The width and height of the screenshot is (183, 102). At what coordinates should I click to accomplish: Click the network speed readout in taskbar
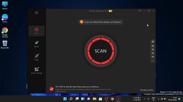(x=137, y=99)
